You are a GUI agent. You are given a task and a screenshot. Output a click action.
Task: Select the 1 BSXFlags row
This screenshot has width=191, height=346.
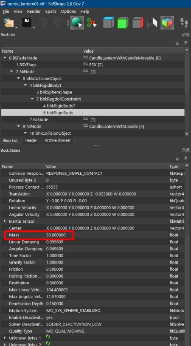(x=93, y=65)
